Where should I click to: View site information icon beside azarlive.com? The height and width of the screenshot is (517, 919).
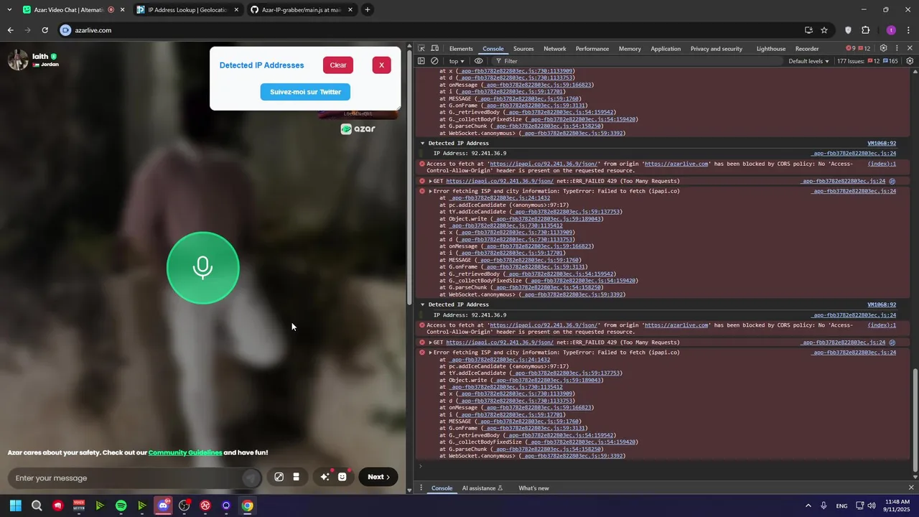65,30
